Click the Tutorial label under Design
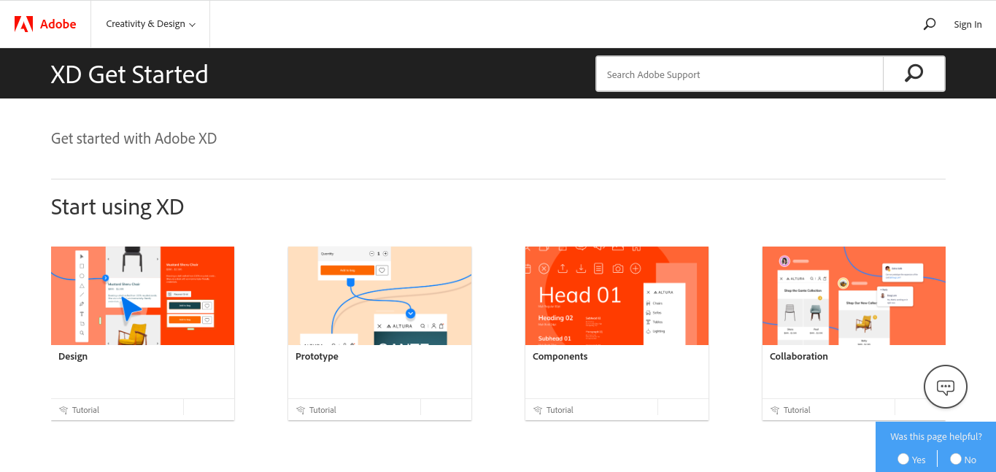Screen dimensions: 996x472 point(85,410)
